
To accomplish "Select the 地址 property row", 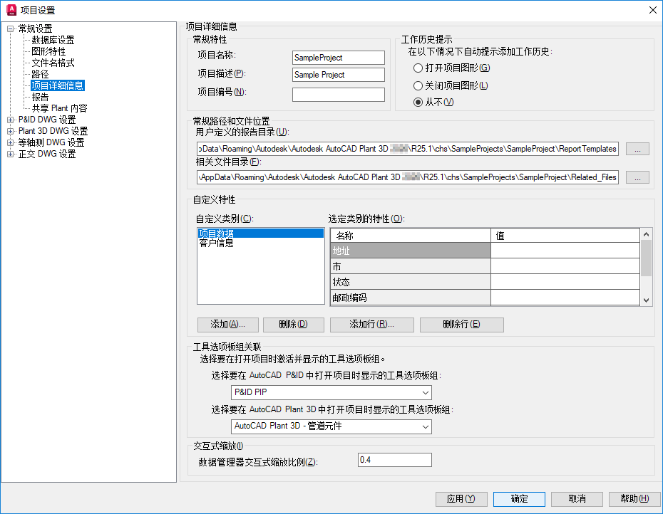I will coord(410,251).
